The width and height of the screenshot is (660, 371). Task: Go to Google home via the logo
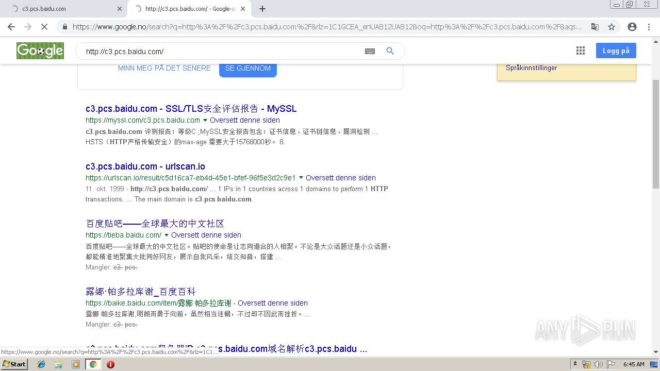40,50
